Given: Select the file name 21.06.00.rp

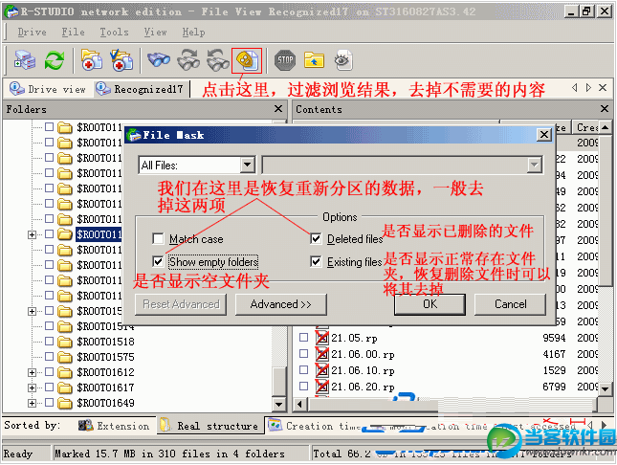Looking at the screenshot, I should pos(363,354).
